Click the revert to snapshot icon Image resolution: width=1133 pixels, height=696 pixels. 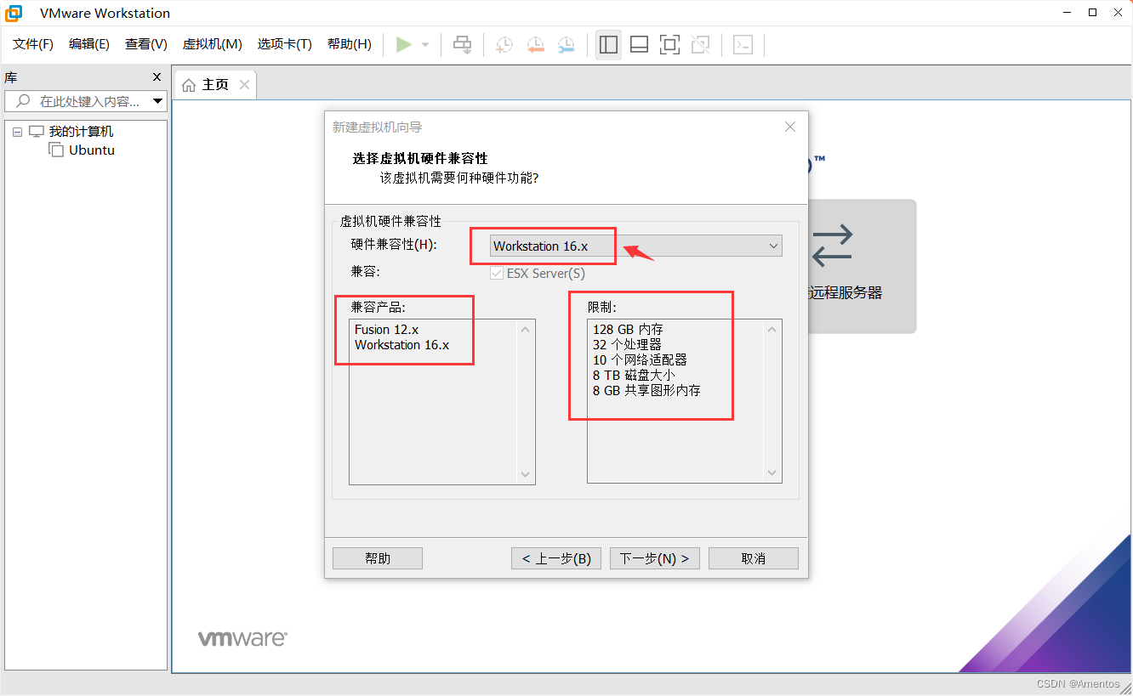point(535,44)
